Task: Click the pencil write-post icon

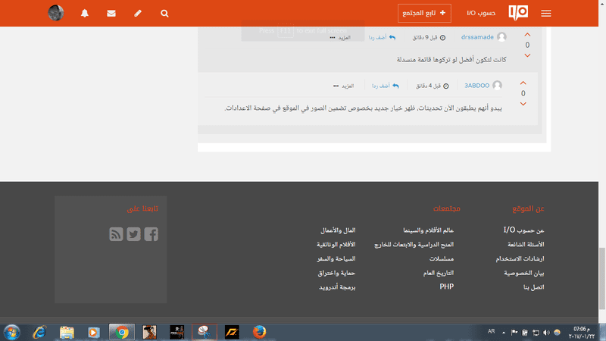Action: pos(138,14)
